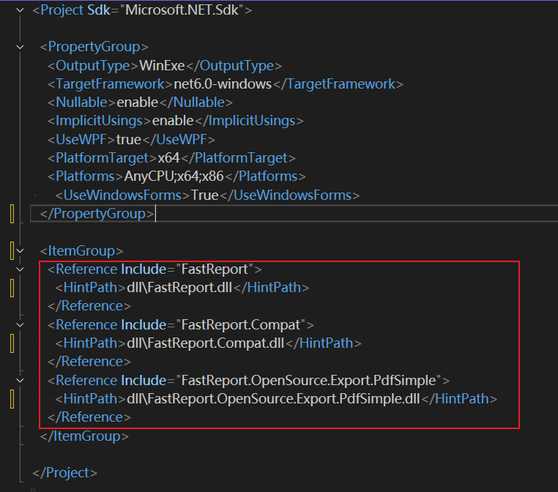Click the closing Project tag

(64, 473)
